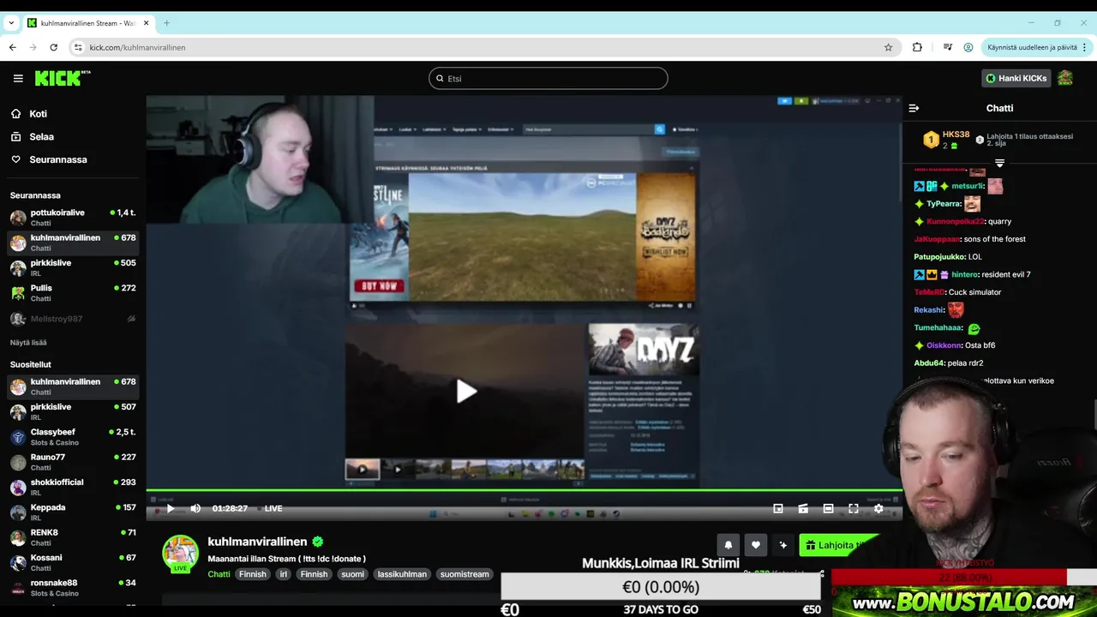Open the hamburger menu beside the Kick logo
Screen dimensions: 1097x617
(x=18, y=78)
